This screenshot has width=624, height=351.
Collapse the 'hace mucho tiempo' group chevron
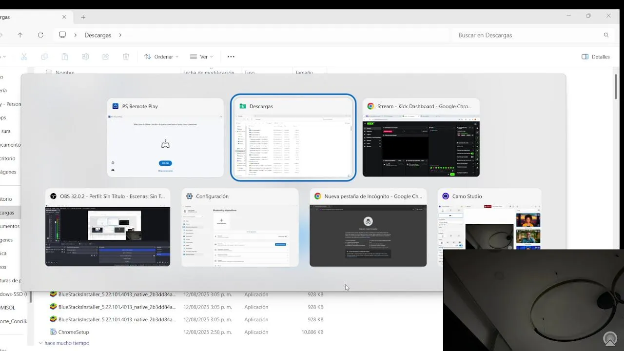pos(40,343)
